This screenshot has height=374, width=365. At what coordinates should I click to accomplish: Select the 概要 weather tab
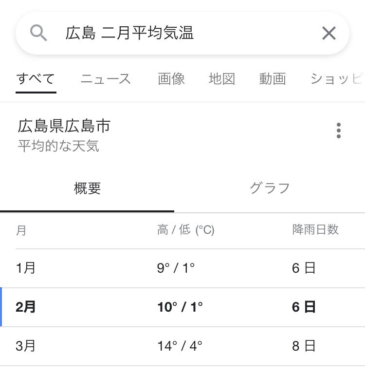(87, 188)
